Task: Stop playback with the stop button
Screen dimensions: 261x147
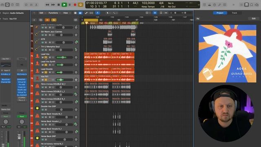Action: pos(59,4)
